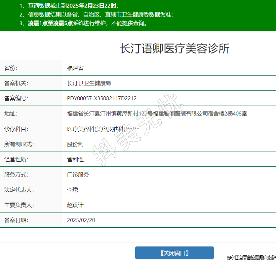Viewport: 276px width, 260px height.
Task: Select the ownership value 股份制
Action: click(x=75, y=144)
